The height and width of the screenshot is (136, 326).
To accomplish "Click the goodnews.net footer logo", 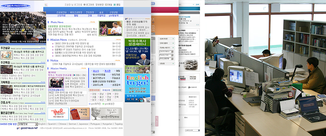I will 27,128.
